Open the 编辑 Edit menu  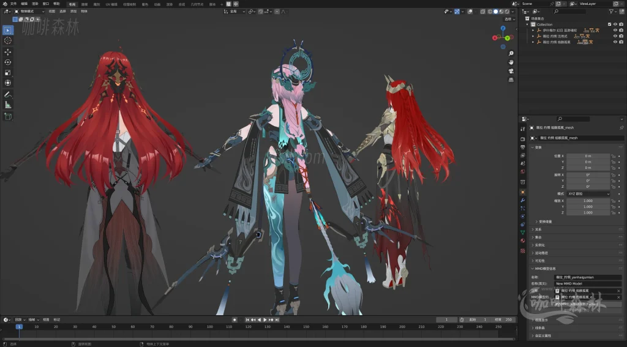24,4
